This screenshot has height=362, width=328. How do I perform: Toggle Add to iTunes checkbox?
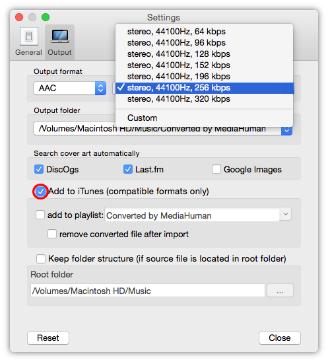click(41, 192)
